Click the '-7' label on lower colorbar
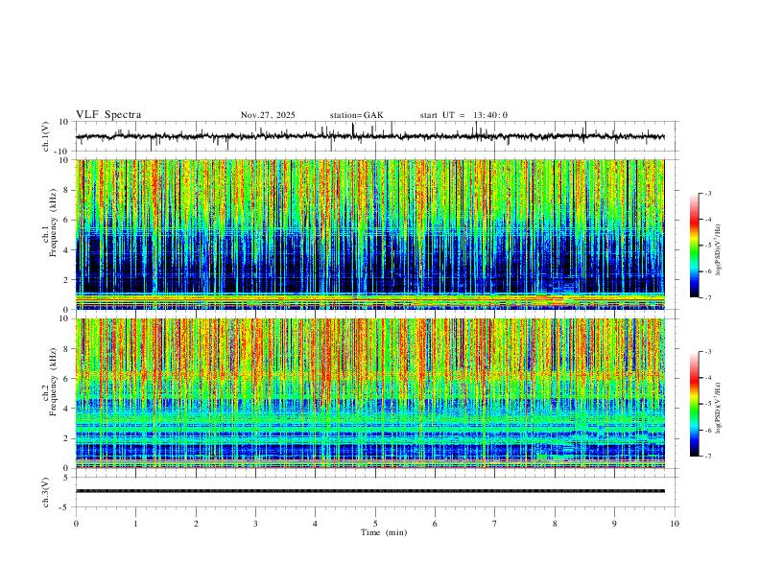 (x=707, y=457)
